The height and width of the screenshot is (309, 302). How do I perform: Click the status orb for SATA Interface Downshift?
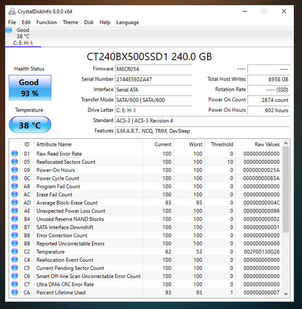tap(15, 227)
